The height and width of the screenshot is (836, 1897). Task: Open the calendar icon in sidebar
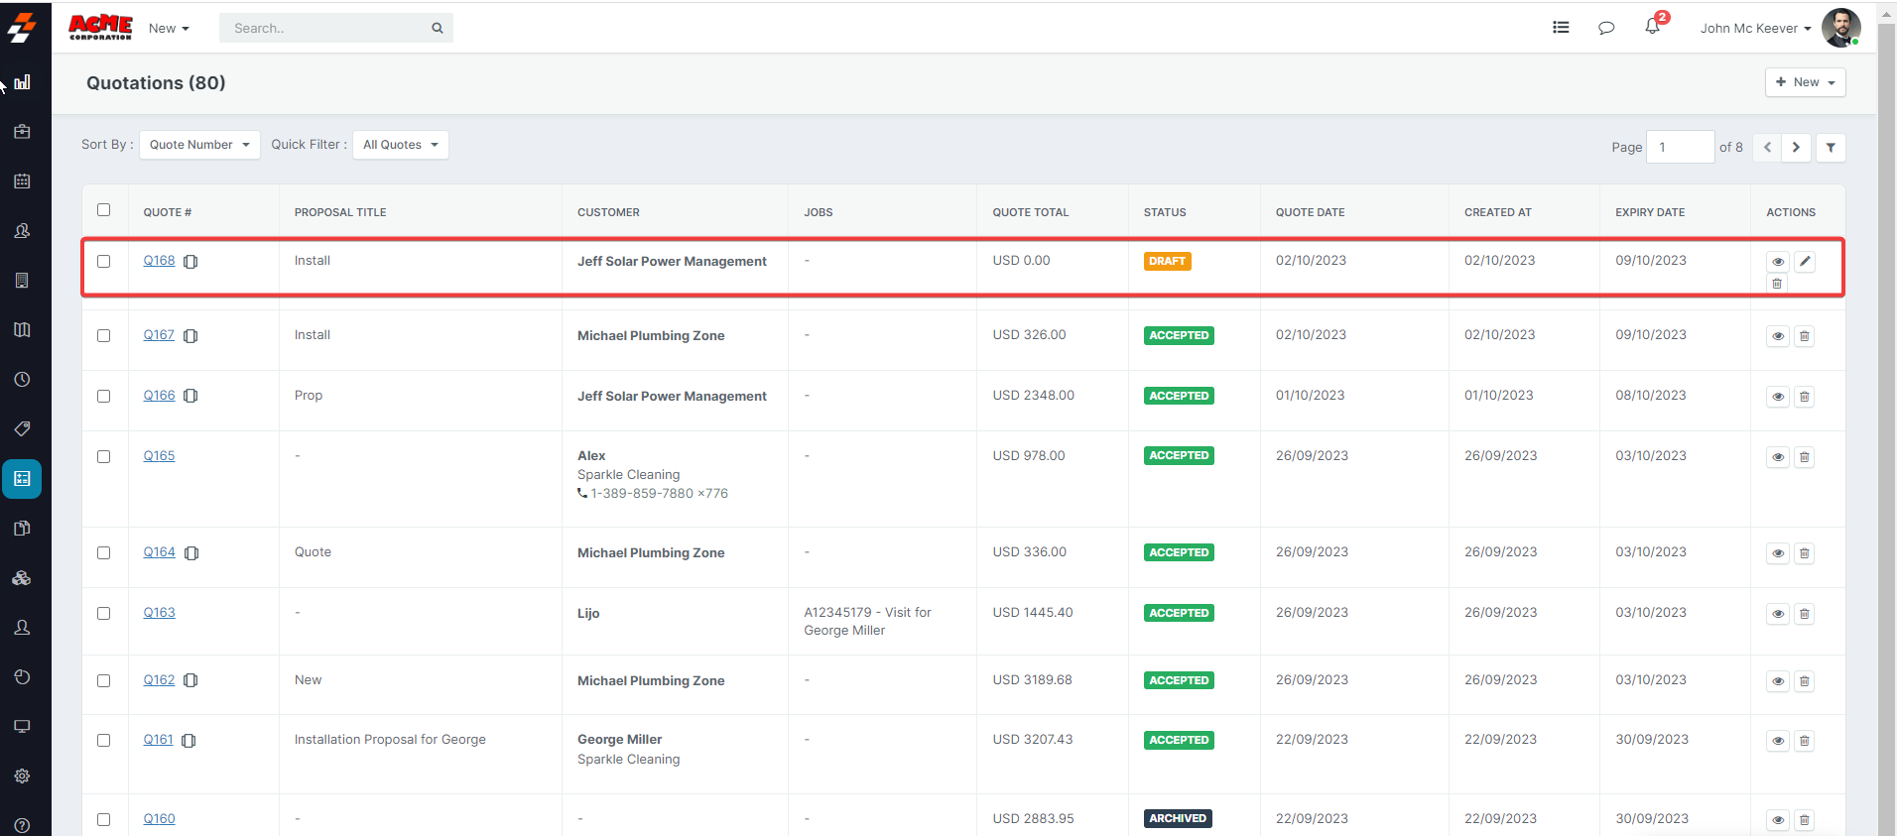[x=22, y=181]
